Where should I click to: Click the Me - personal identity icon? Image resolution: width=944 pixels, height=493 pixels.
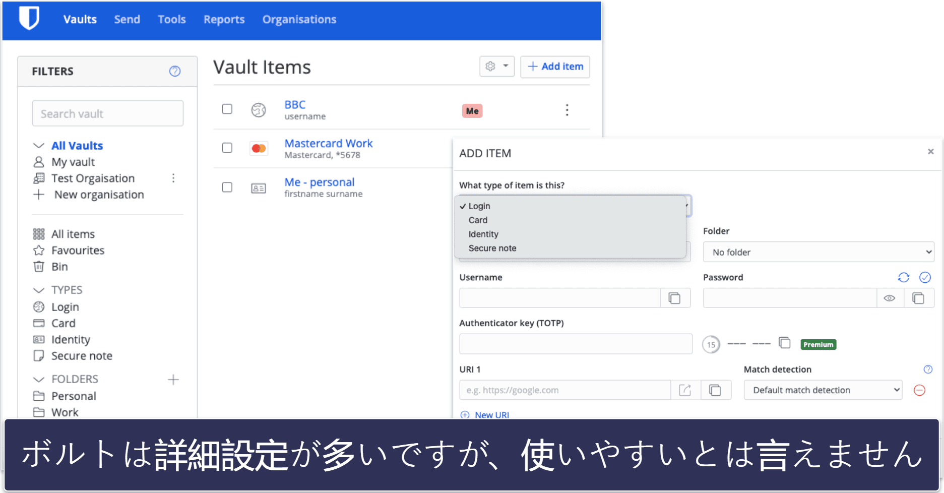(259, 188)
